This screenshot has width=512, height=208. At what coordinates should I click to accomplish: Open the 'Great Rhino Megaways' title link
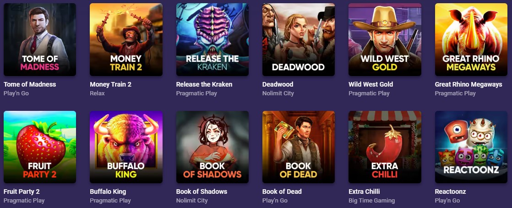[x=468, y=84]
